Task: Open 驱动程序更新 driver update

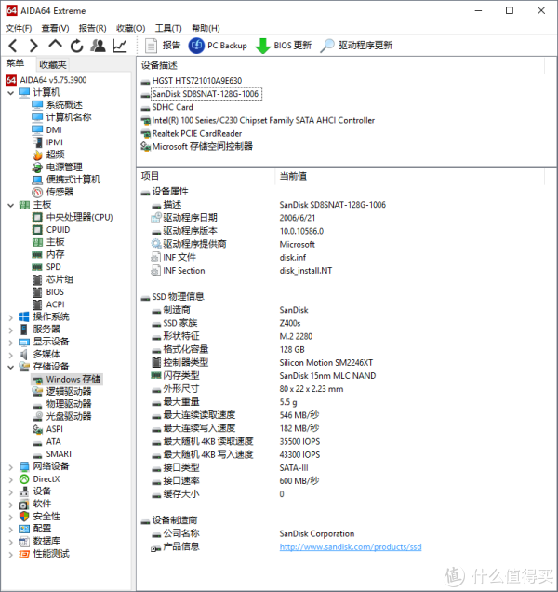Action: tap(356, 46)
